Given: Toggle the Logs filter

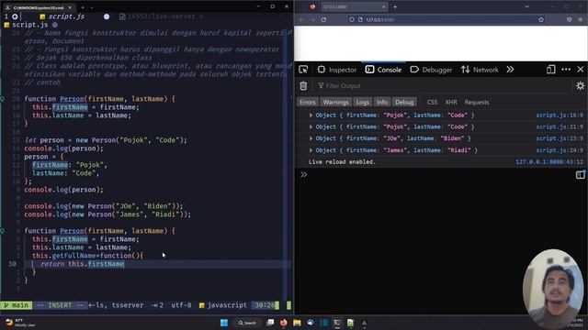Looking at the screenshot, I should tap(363, 102).
